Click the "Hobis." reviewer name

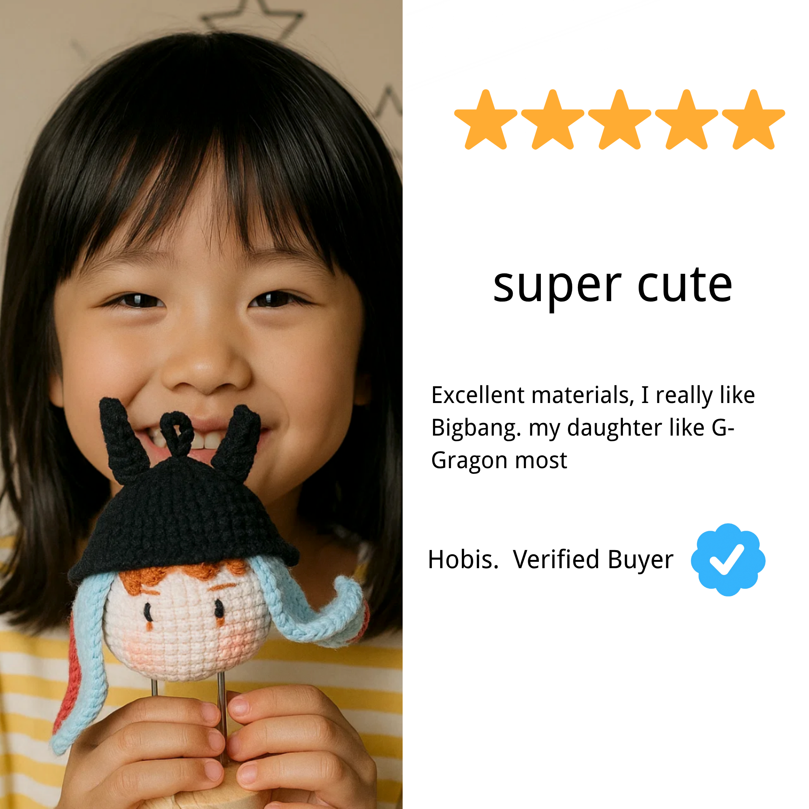(463, 560)
